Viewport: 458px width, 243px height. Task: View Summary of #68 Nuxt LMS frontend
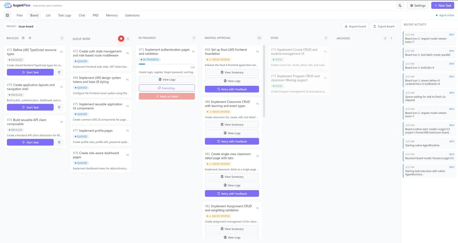click(232, 72)
